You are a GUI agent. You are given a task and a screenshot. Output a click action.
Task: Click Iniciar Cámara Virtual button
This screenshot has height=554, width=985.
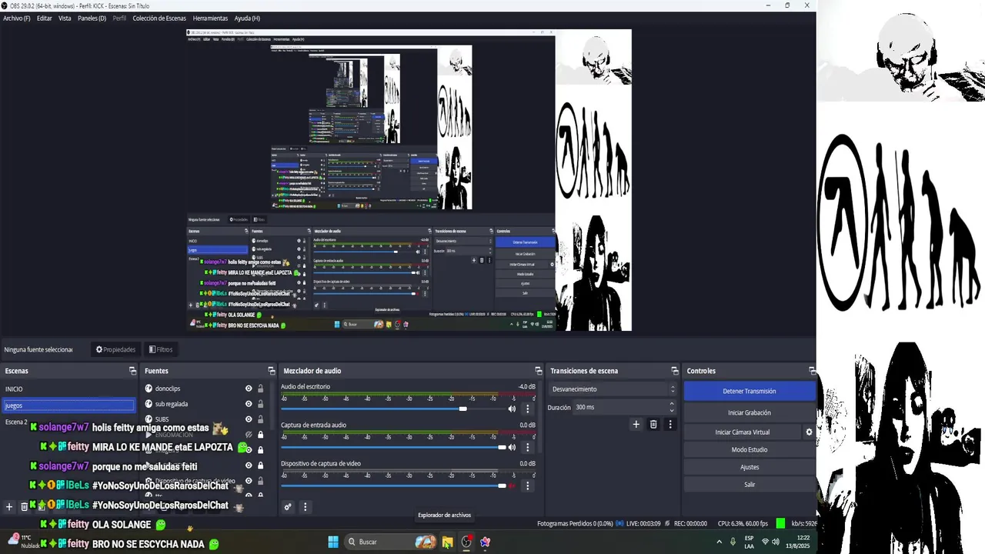743,432
